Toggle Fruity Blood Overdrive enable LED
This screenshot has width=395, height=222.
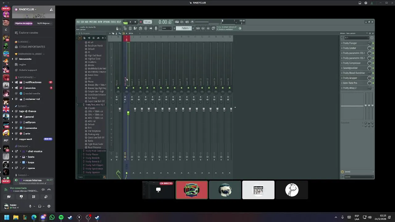tap(373, 73)
